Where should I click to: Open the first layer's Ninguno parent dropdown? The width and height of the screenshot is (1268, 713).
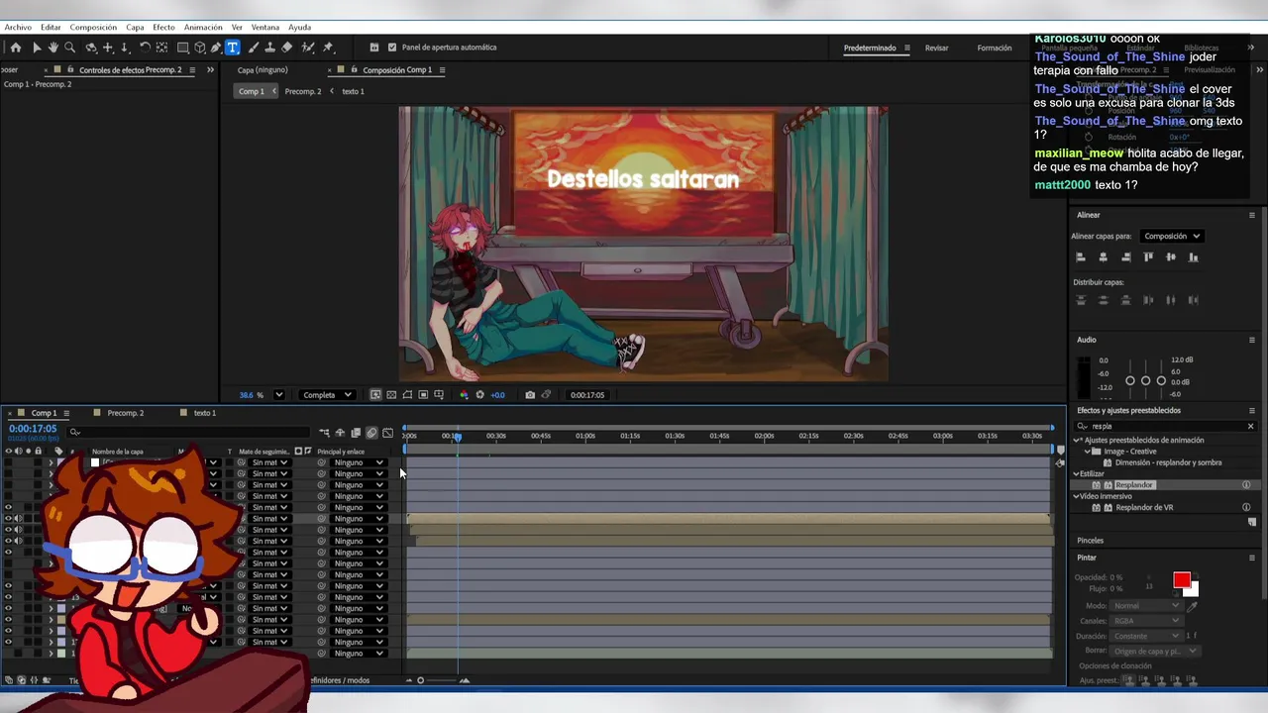(x=358, y=462)
